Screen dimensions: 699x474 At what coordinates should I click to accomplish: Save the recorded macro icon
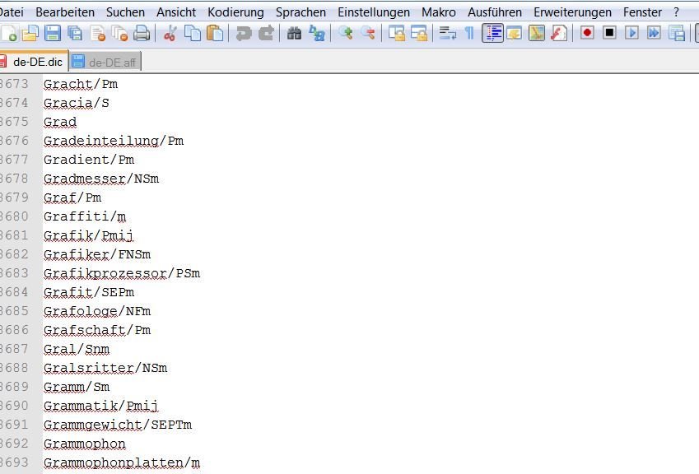[677, 34]
